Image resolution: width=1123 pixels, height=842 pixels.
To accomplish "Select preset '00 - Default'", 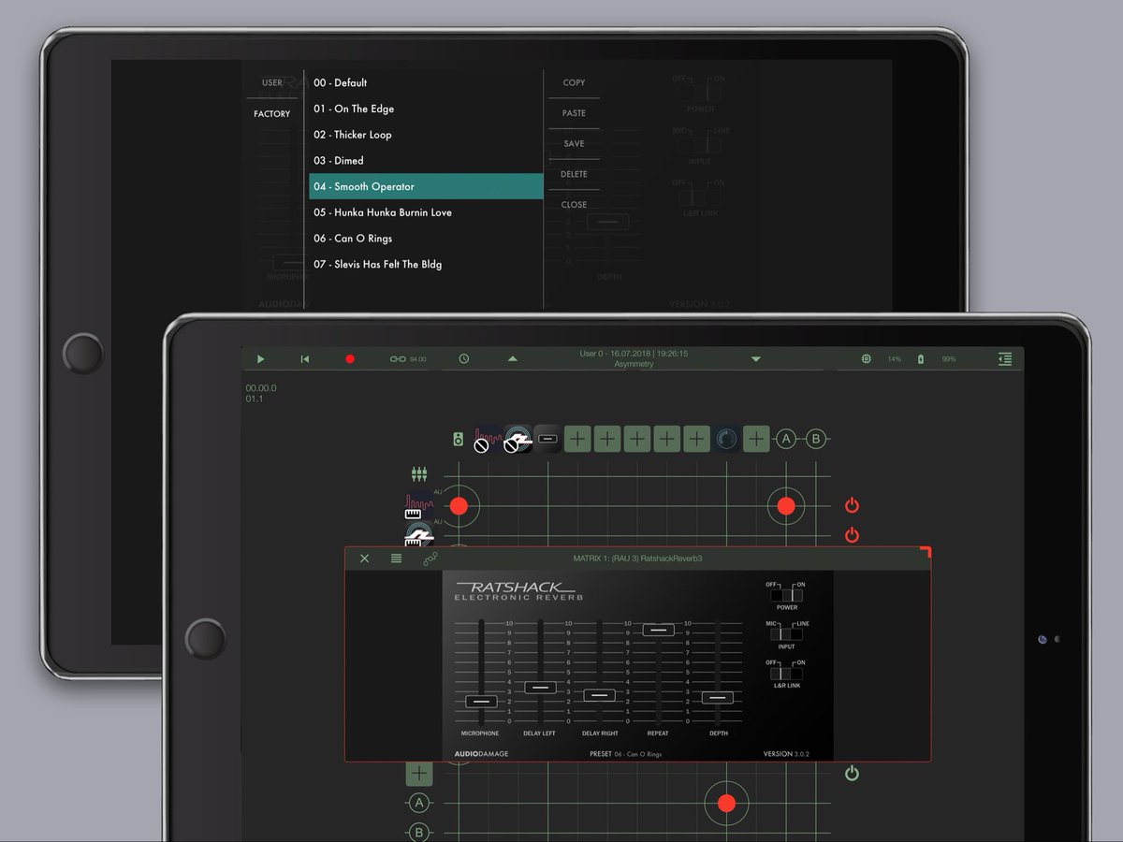I will tap(426, 83).
